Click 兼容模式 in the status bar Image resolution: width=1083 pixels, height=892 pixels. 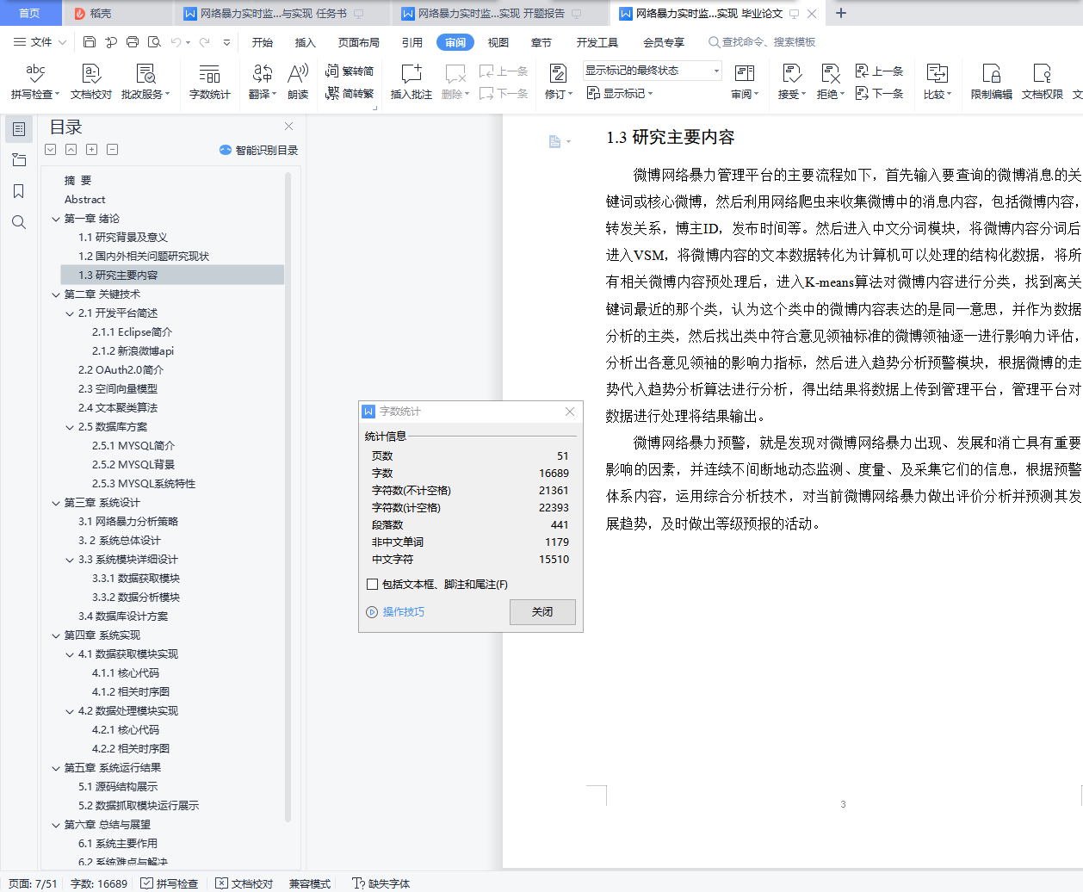click(310, 883)
